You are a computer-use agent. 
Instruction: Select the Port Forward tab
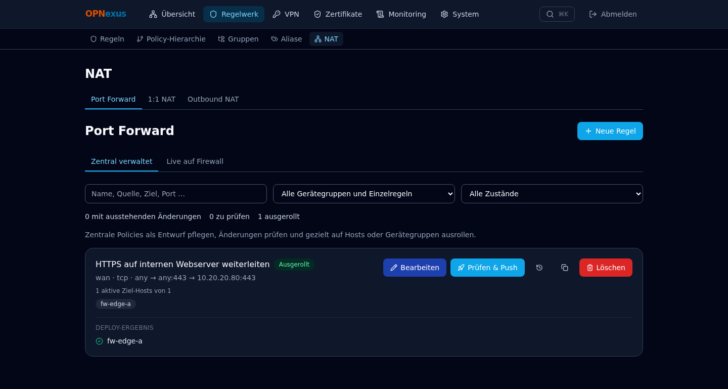pos(113,99)
